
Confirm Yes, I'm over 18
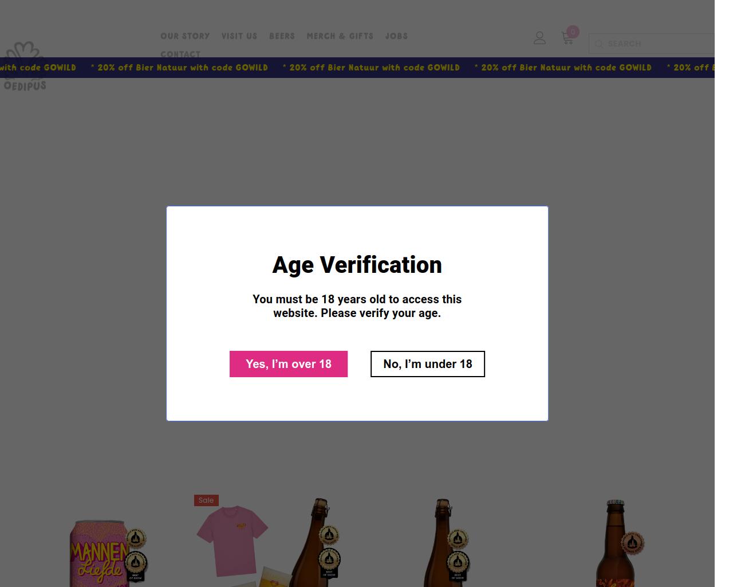[x=289, y=364]
